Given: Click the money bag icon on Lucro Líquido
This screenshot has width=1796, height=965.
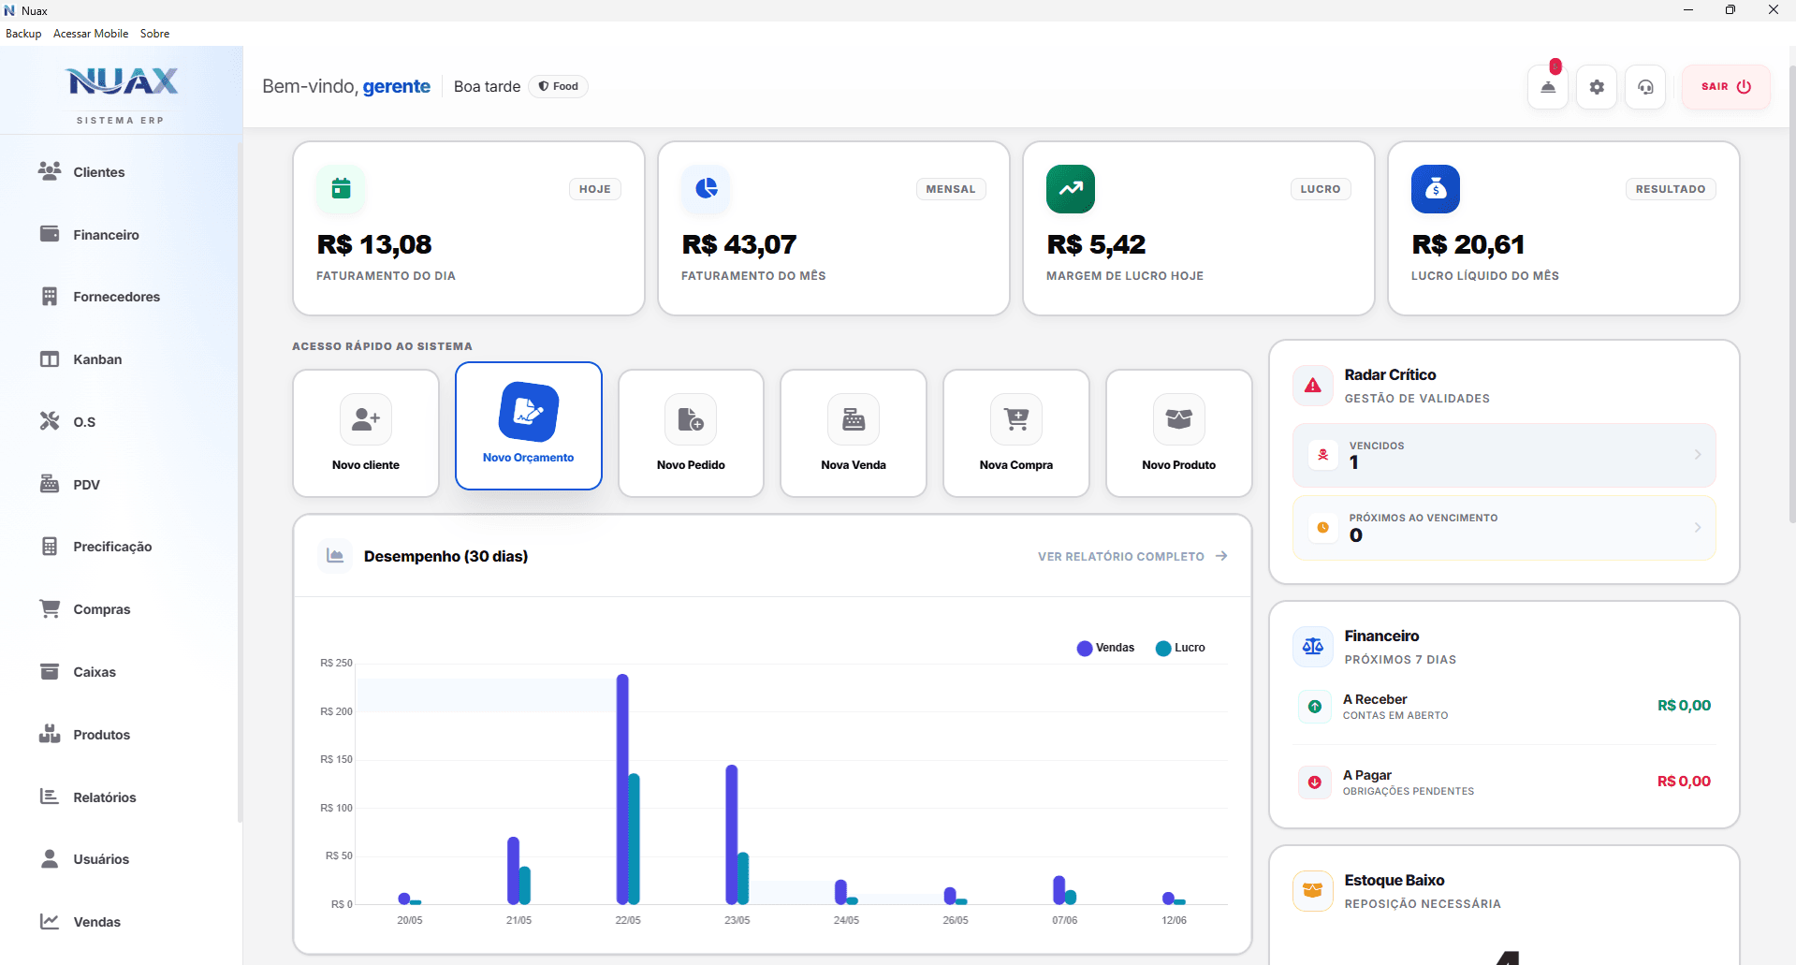Looking at the screenshot, I should tap(1436, 189).
